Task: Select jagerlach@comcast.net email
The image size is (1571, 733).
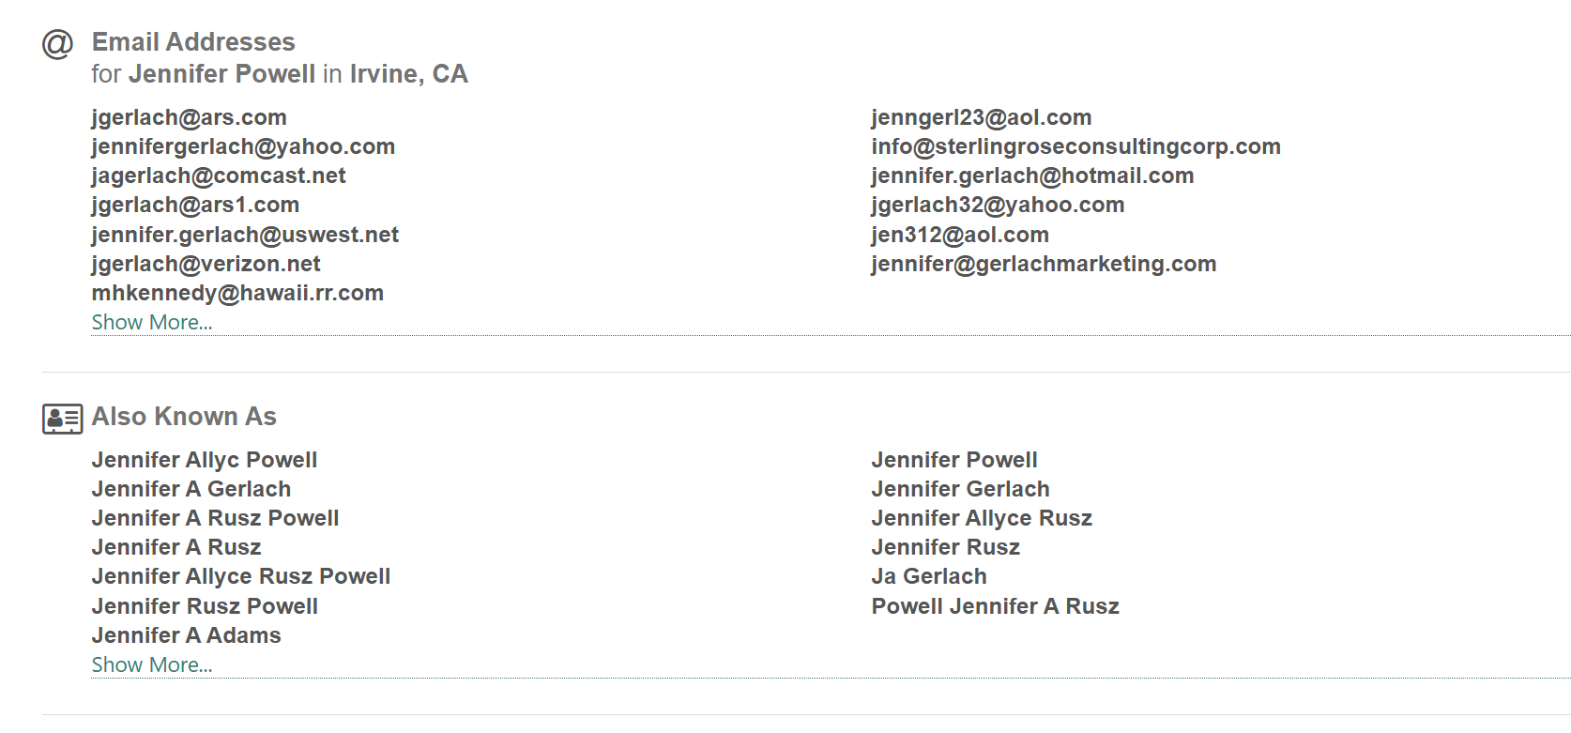Action: 219,176
